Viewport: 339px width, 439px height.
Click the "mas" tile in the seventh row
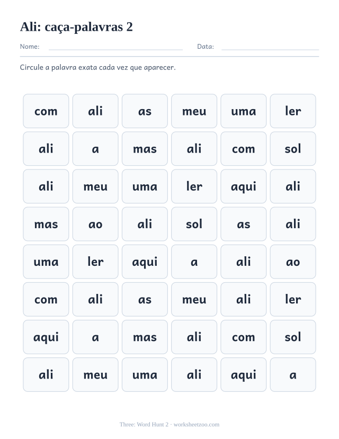[x=145, y=337]
